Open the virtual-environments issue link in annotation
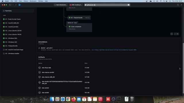This screenshot has height=103, width=184. [115, 50]
